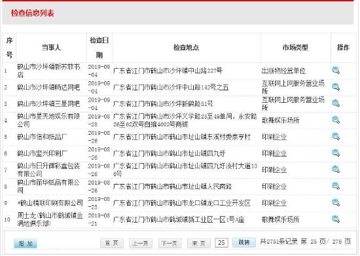The height and width of the screenshot is (256, 360).
Task: Click party name 鹤山市沙坪镇新苏菲书店
Action: click(x=48, y=71)
